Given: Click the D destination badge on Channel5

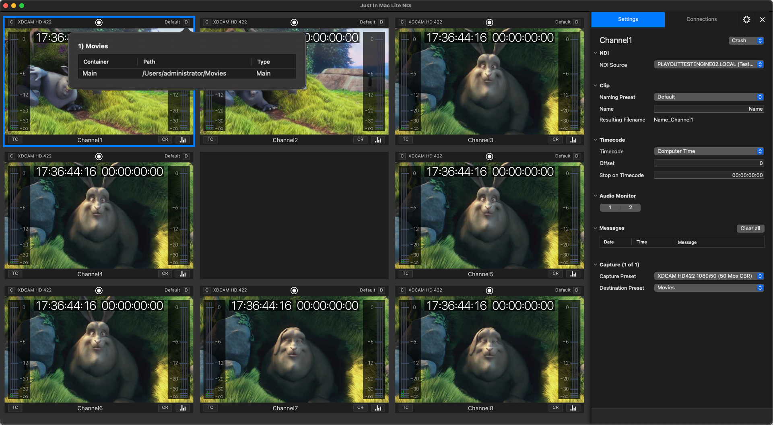Looking at the screenshot, I should [x=577, y=156].
